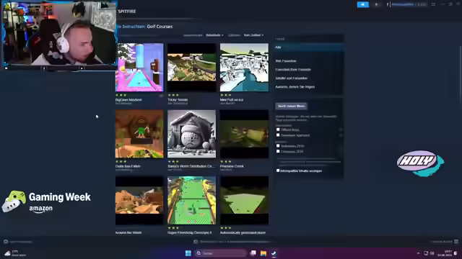Enable the Developer Approved checkbox
The width and height of the screenshot is (462, 259).
pos(278,135)
